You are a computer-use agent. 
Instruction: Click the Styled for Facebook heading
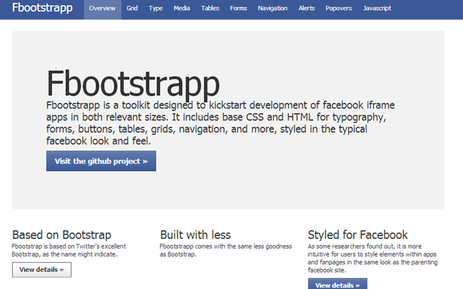click(357, 235)
